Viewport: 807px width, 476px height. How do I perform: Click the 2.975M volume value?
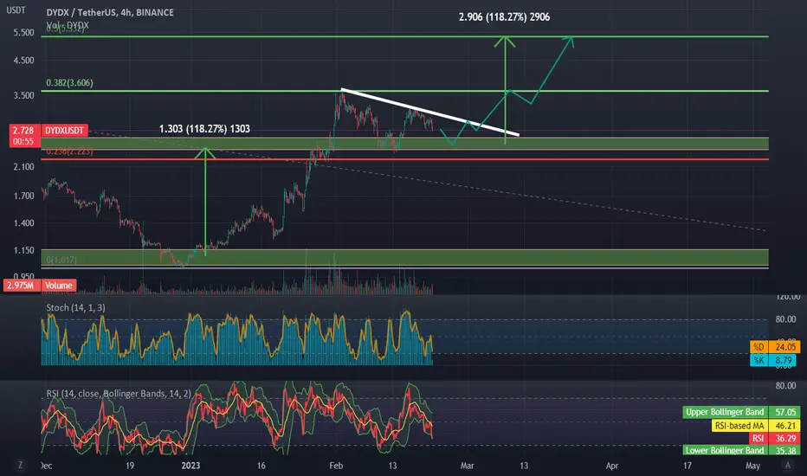(21, 285)
